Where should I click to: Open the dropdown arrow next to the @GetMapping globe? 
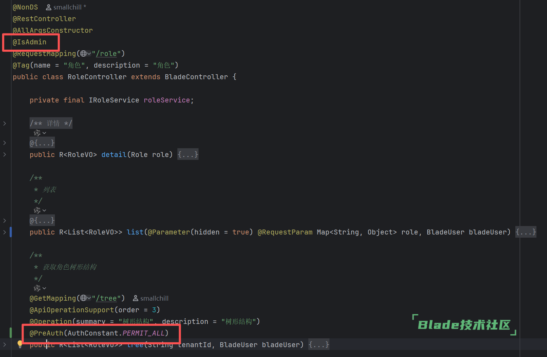[89, 299]
